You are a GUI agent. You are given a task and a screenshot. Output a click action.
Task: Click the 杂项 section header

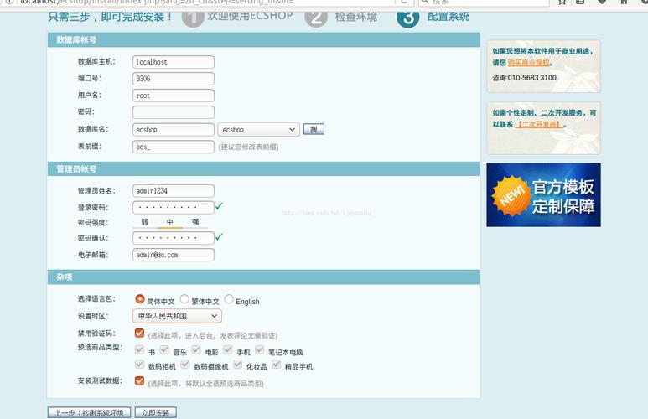[x=264, y=277]
